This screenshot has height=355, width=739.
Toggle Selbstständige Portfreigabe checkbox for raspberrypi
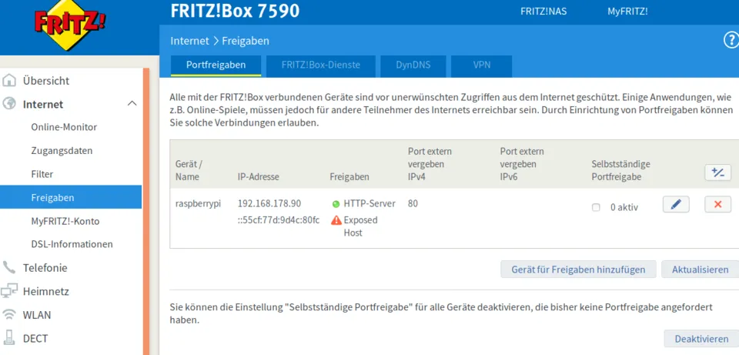coord(596,207)
